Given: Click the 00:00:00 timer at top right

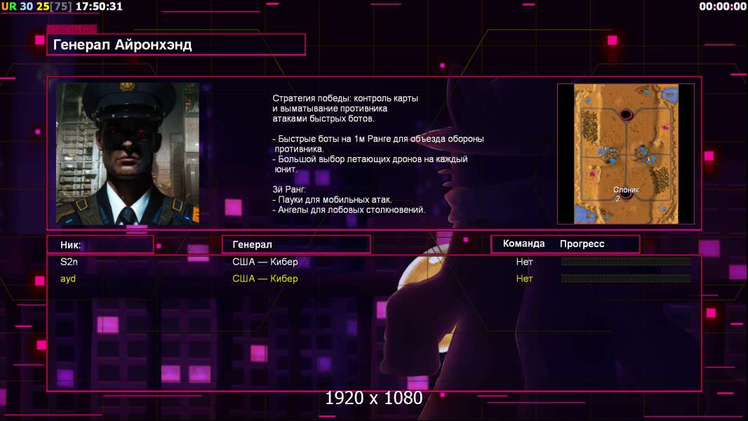Looking at the screenshot, I should (x=722, y=6).
